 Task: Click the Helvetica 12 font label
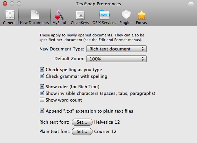107,122
